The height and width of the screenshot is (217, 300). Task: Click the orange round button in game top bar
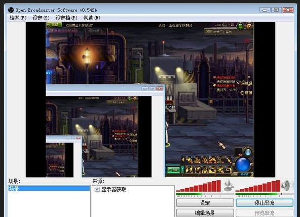pos(249,26)
